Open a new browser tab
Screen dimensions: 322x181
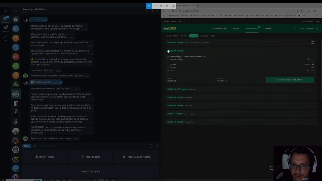pos(198,6)
